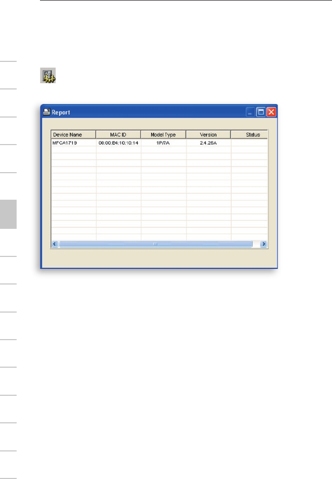
Task: Select version 2.4.26A cell
Action: click(208, 143)
